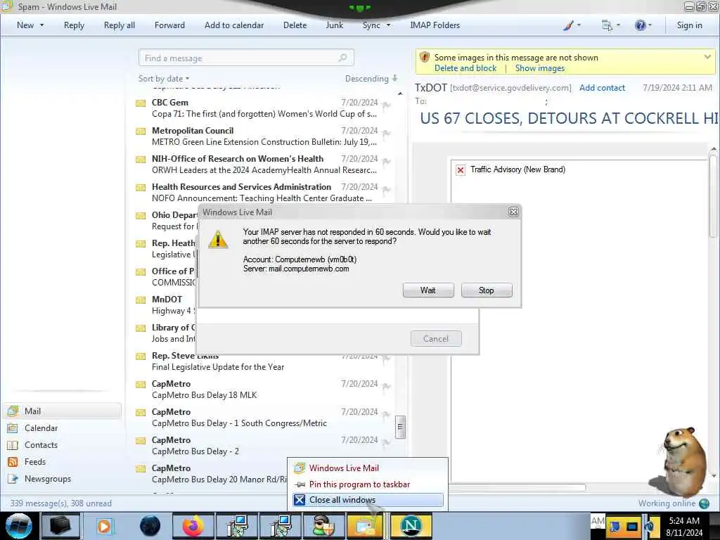Screen dimensions: 720x540
Task: Click the Contacts book icon in the sidebar
Action: pos(13,445)
